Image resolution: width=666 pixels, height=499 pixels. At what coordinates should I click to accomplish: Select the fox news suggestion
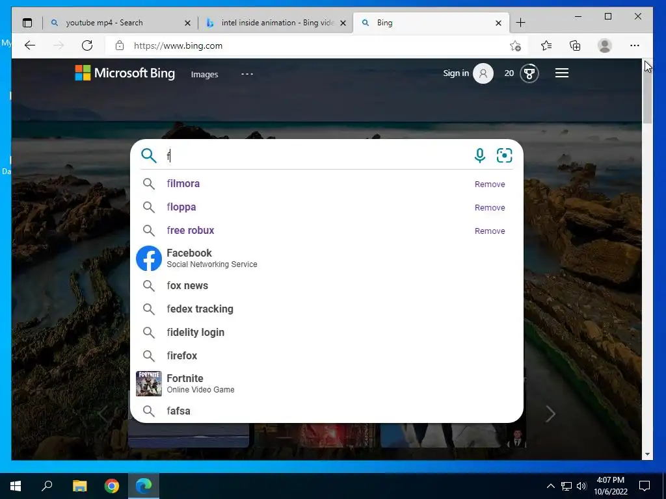click(x=326, y=286)
